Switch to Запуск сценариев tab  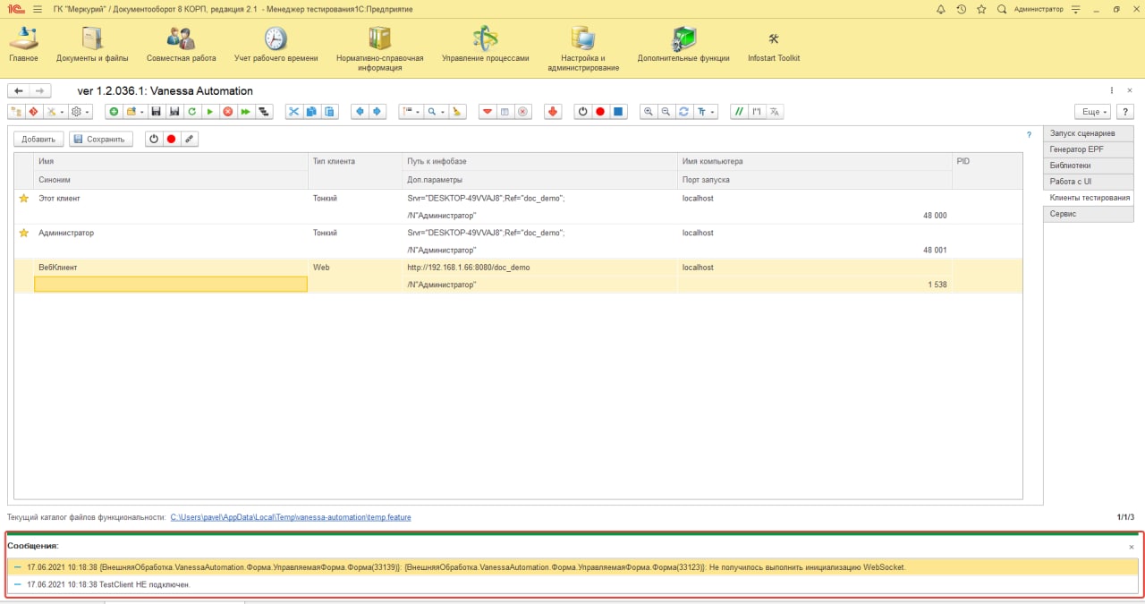(1088, 133)
